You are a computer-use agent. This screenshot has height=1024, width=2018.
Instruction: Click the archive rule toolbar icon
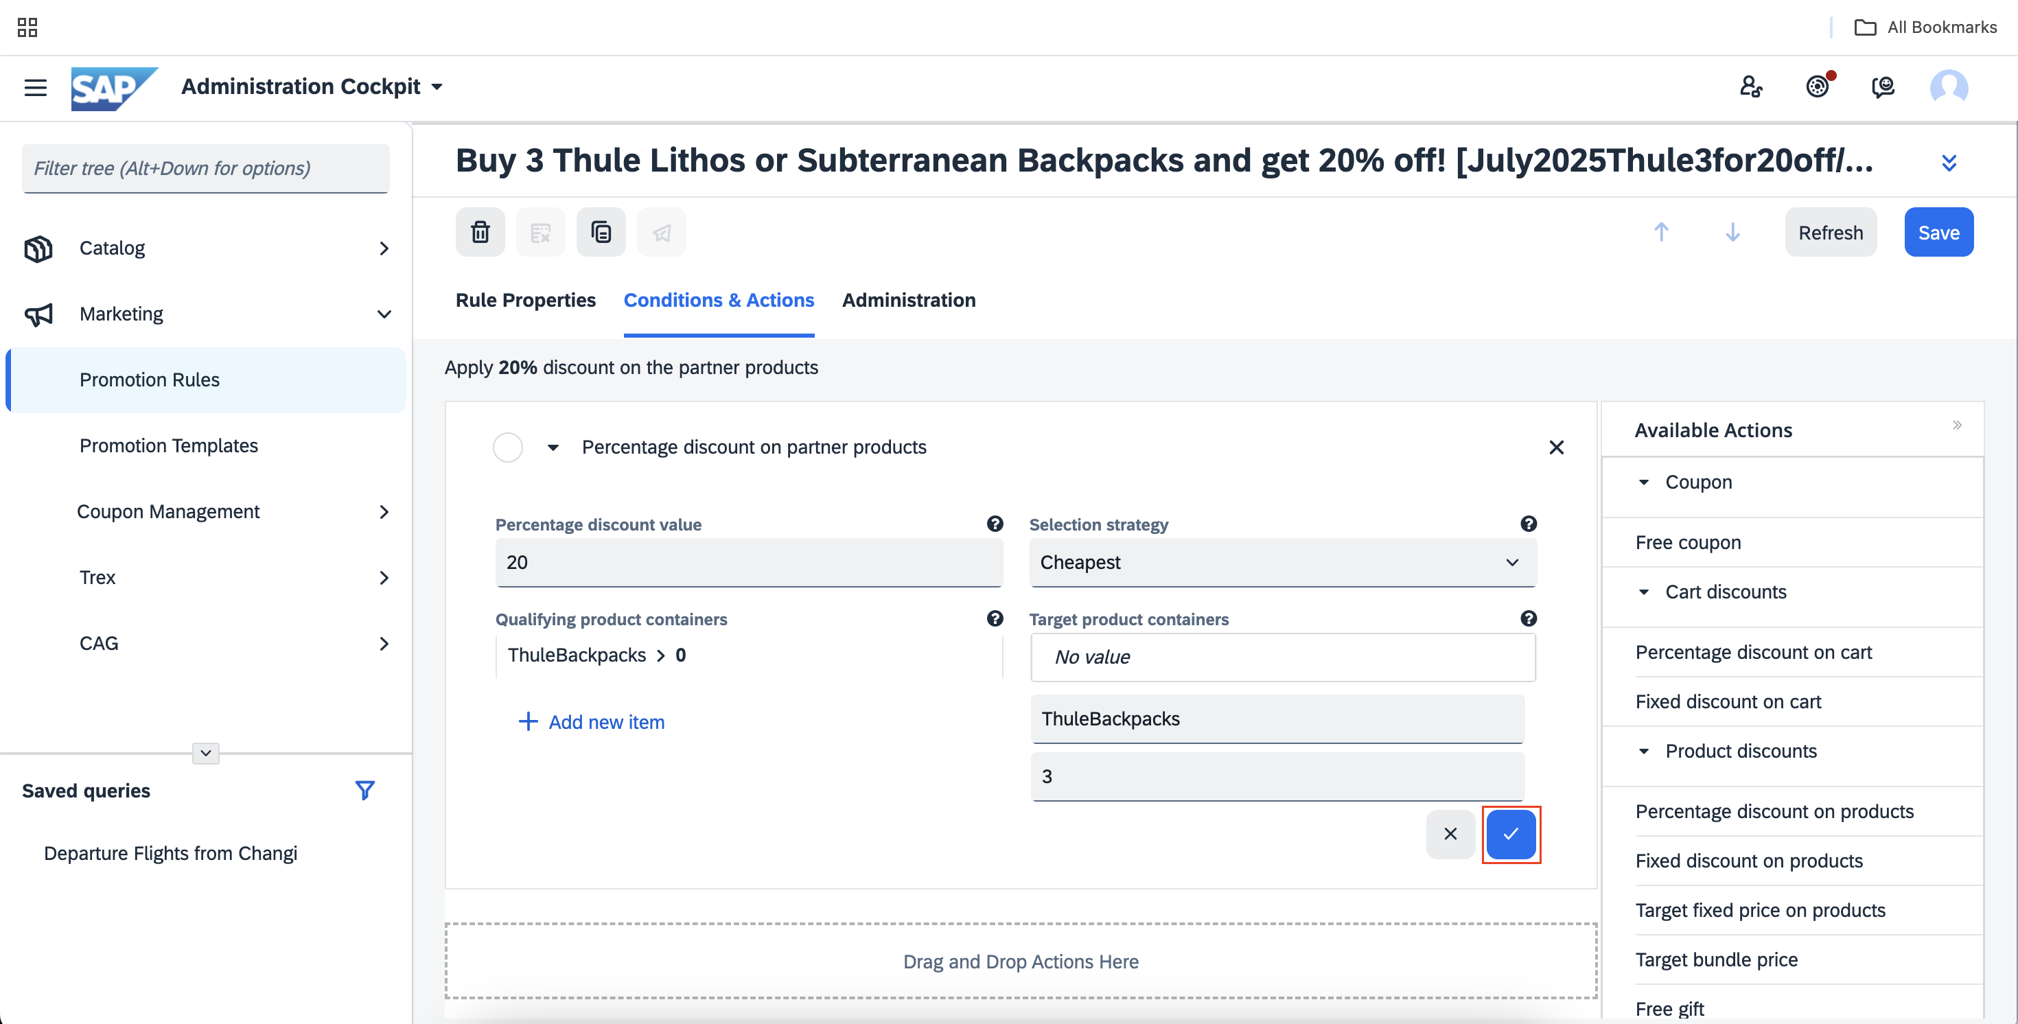coord(541,232)
